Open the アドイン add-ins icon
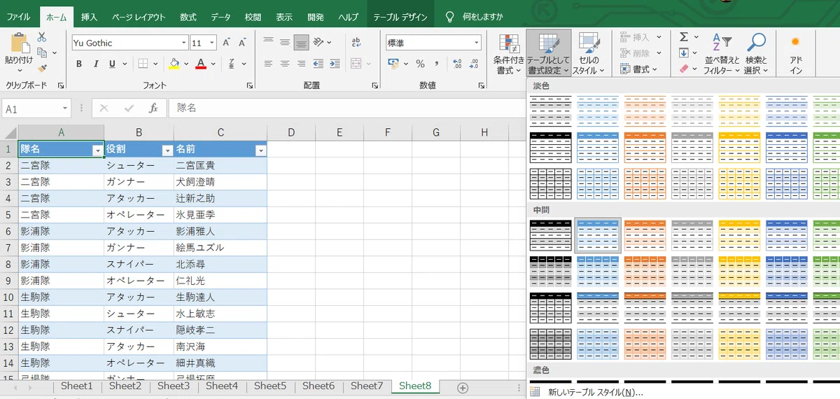 coord(795,55)
